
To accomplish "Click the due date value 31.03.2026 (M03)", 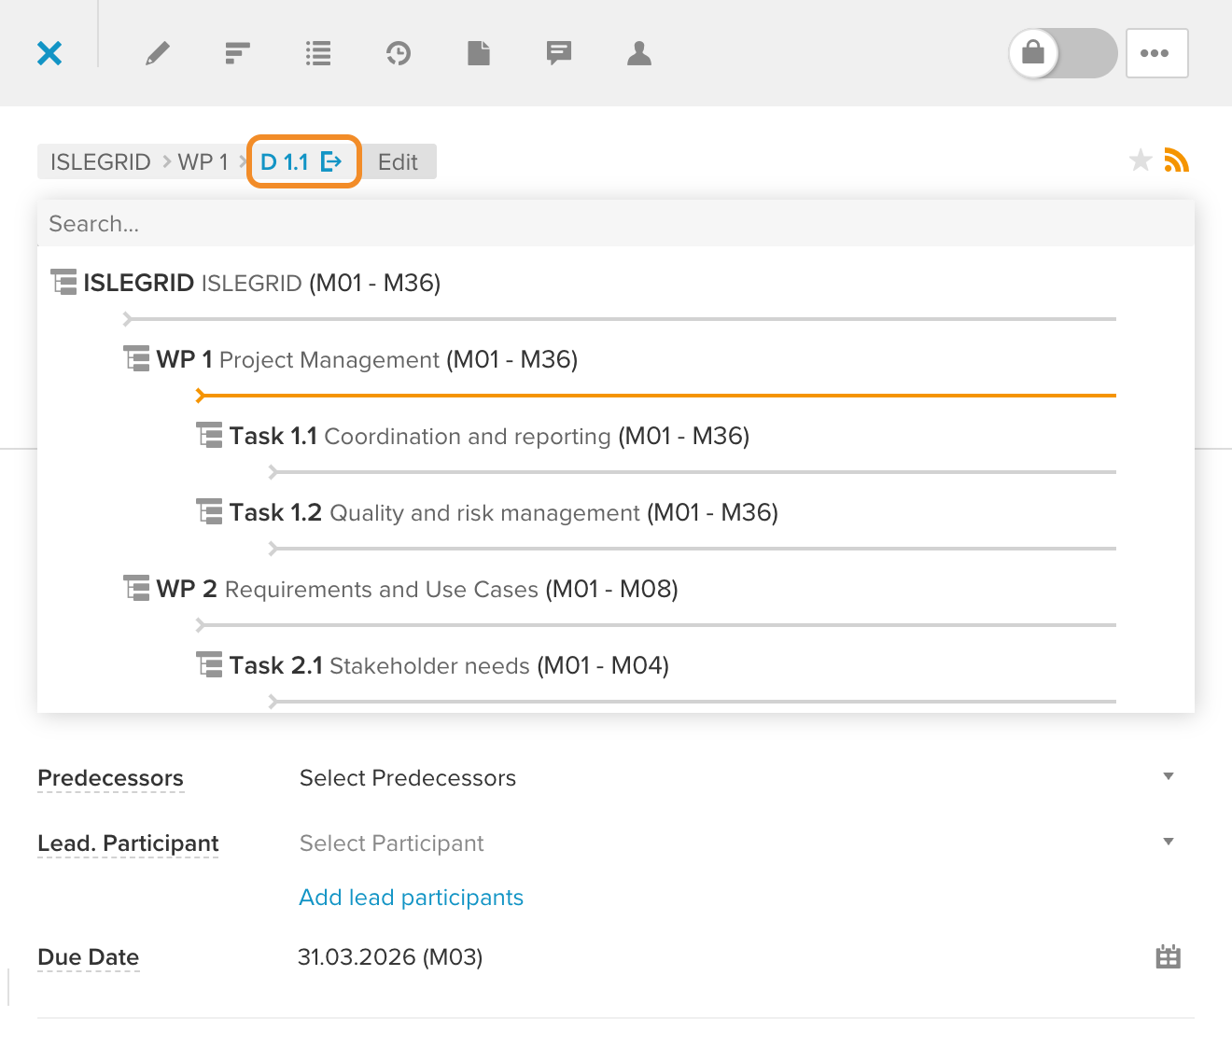I will [x=390, y=957].
